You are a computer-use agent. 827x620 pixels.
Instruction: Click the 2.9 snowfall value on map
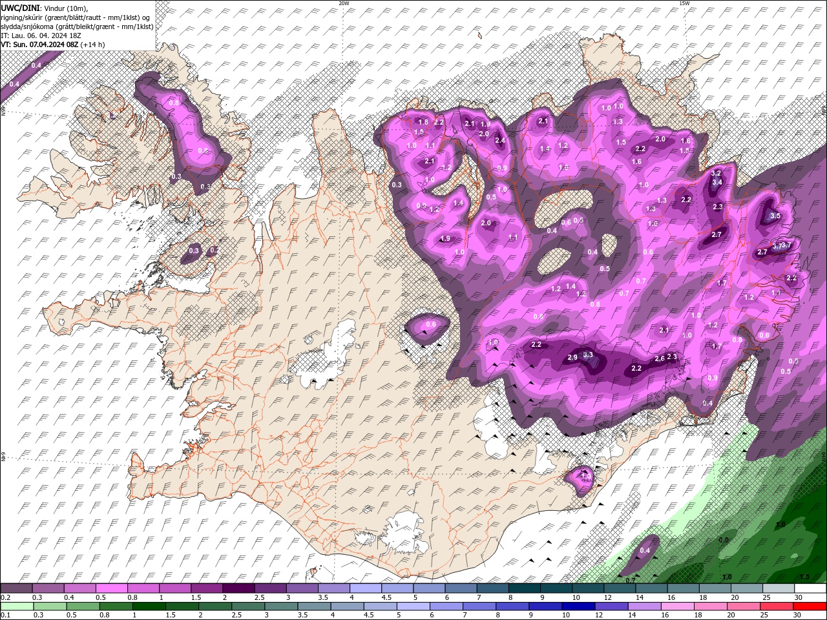point(572,358)
